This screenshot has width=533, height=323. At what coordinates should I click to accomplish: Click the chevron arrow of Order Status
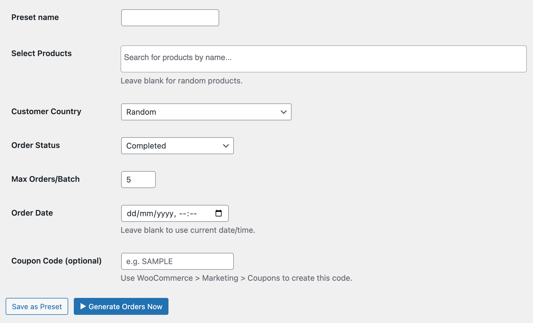226,146
